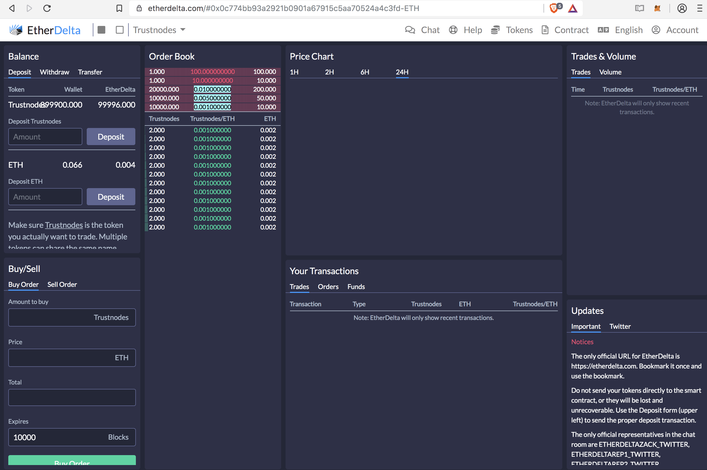Image resolution: width=707 pixels, height=470 pixels.
Task: Open Trades tab in Your Transactions
Action: [x=299, y=287]
